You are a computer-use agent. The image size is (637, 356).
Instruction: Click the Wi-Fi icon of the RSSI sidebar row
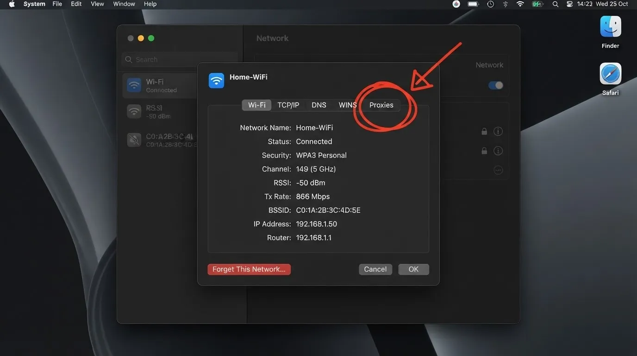(x=134, y=111)
